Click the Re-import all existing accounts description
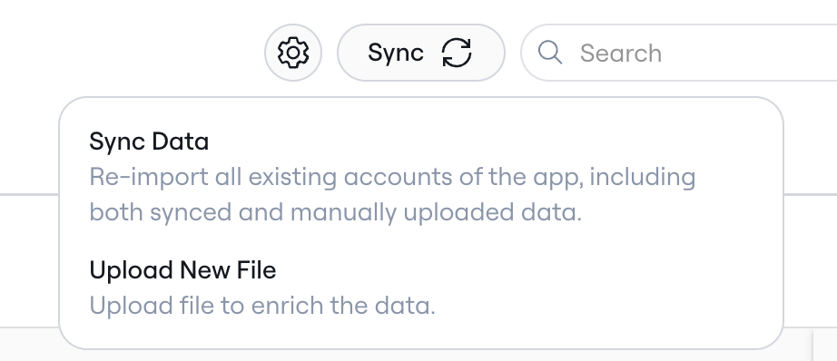The height and width of the screenshot is (361, 837). pos(392,195)
